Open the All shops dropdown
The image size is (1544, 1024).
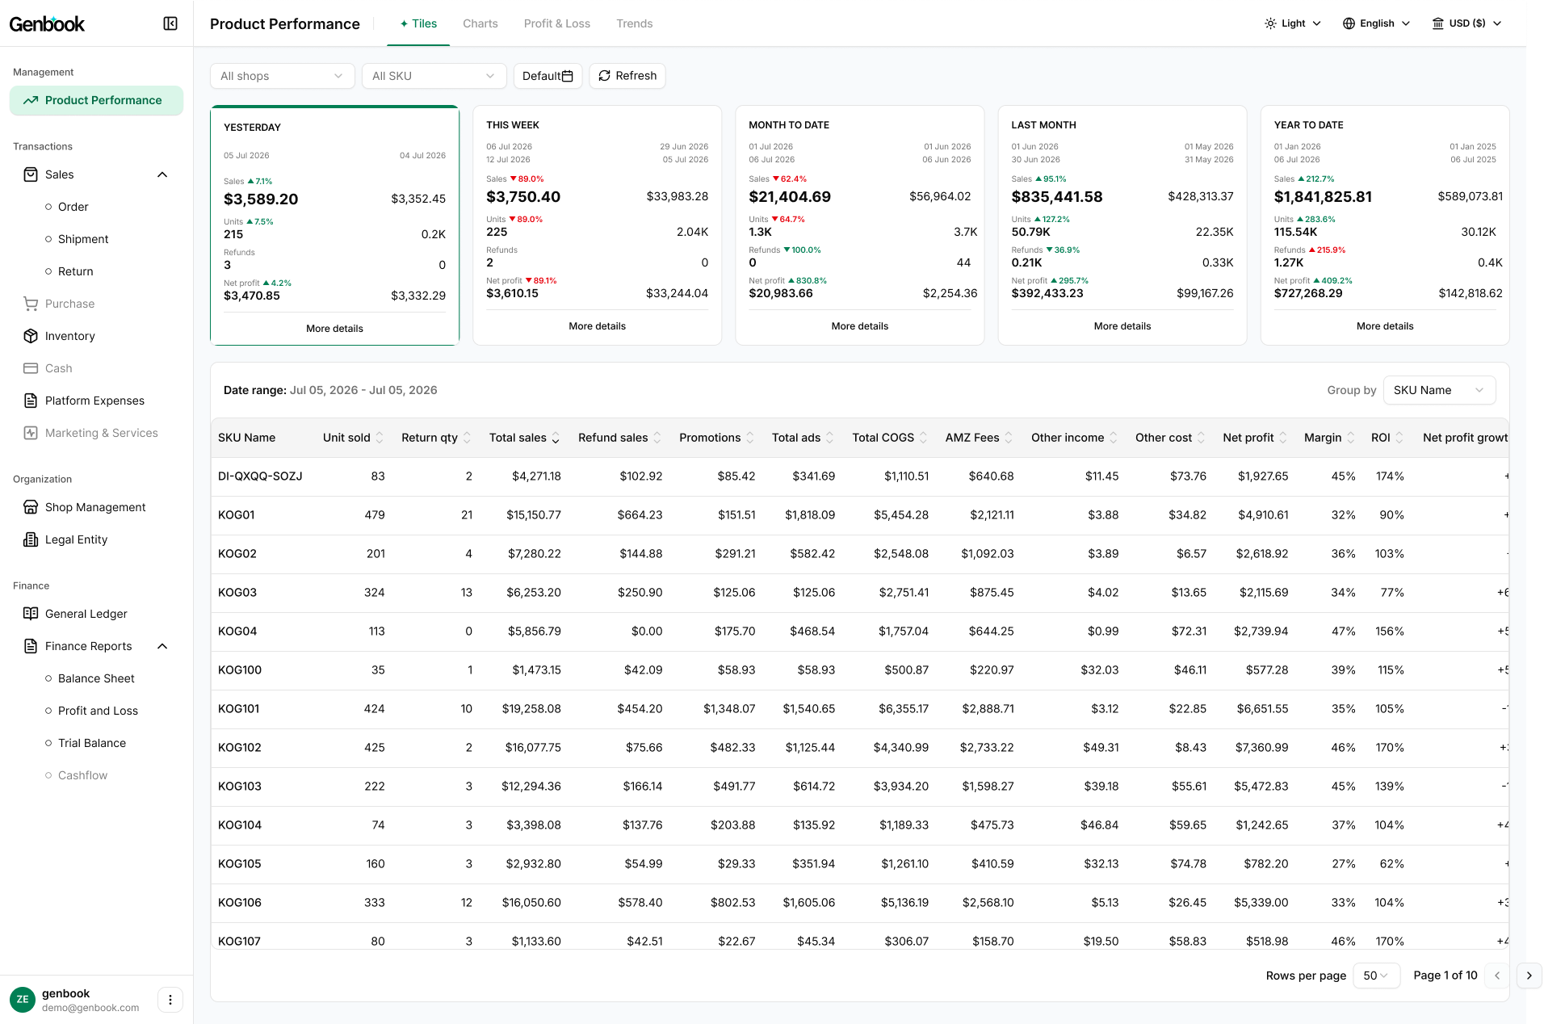pyautogui.click(x=282, y=76)
